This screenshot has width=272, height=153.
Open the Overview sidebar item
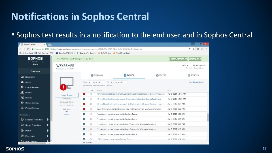click(x=35, y=71)
